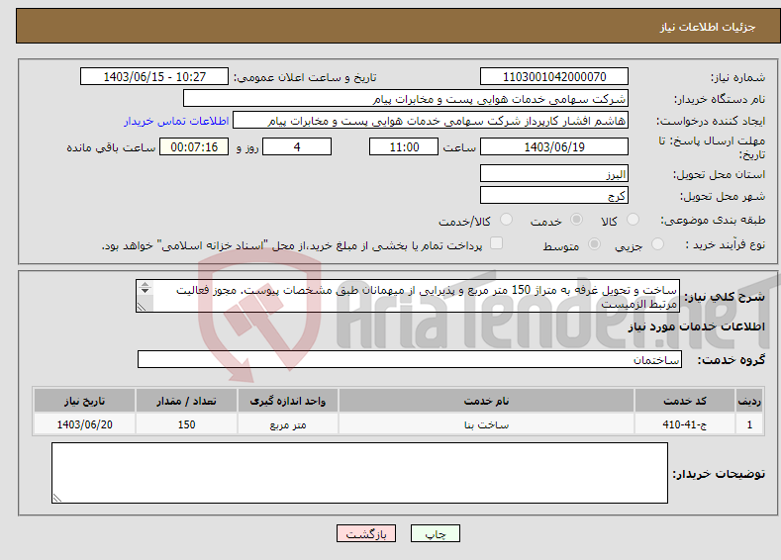This screenshot has height=560, width=781.
Task: Click the شرح کلی نیاز label
Action: (x=725, y=297)
